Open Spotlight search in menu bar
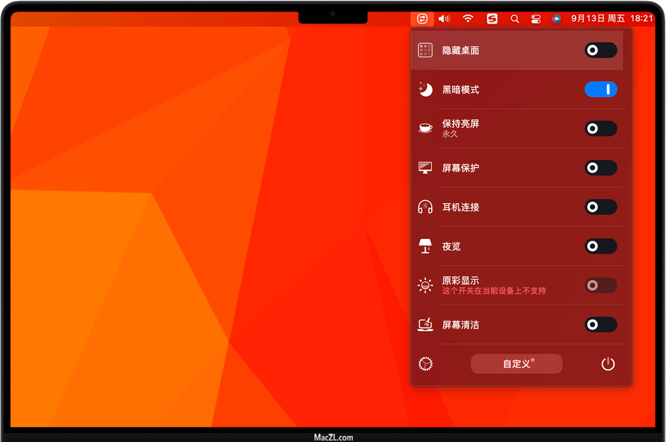This screenshot has width=666, height=442. pos(515,19)
